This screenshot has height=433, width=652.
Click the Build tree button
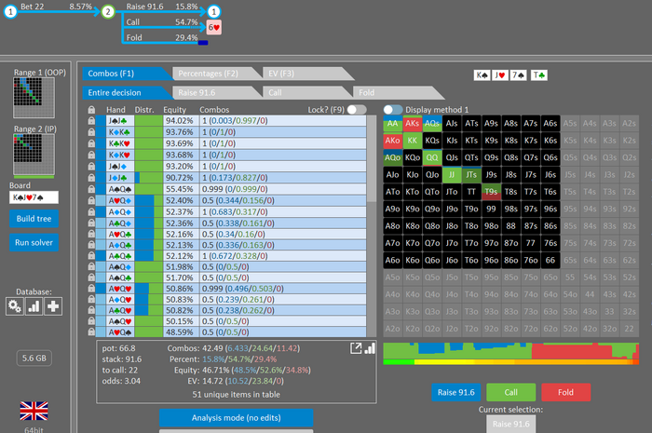34,219
